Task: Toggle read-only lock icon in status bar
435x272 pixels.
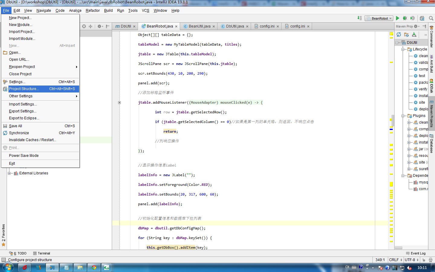Action: 424,260
